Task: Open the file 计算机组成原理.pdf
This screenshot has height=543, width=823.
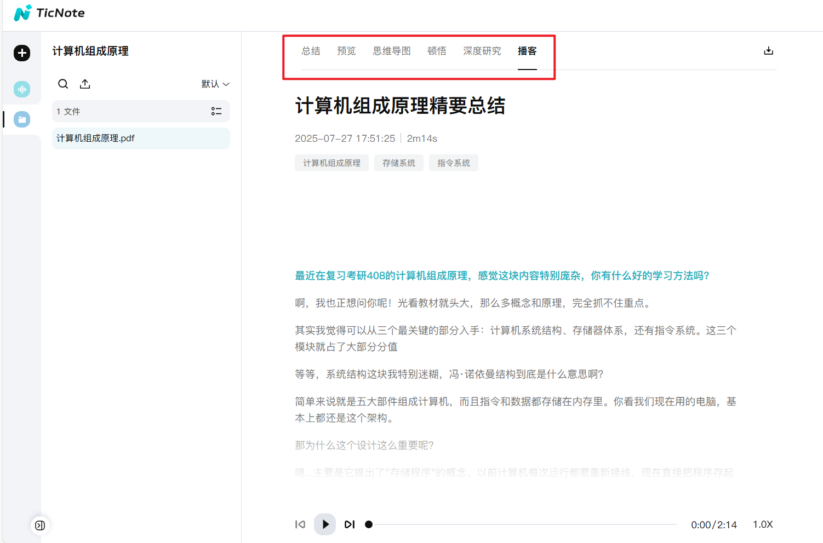Action: tap(141, 138)
